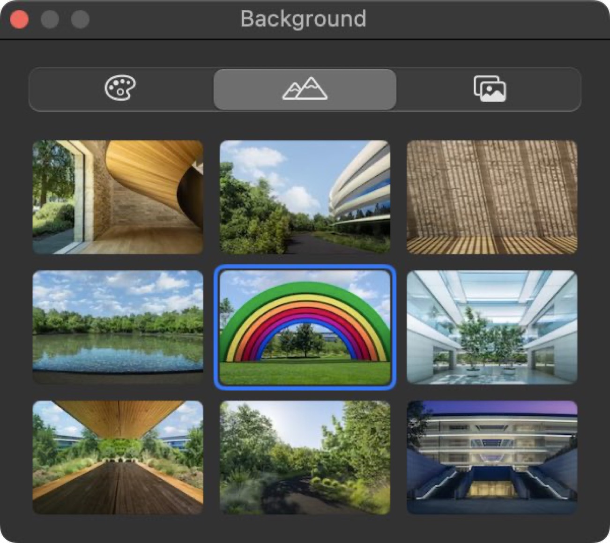This screenshot has width=610, height=543.
Task: Click the palette icon in segmented control
Action: pyautogui.click(x=119, y=89)
